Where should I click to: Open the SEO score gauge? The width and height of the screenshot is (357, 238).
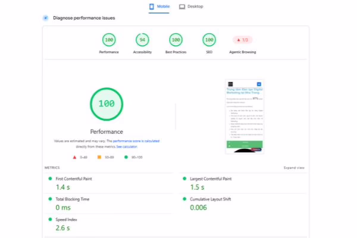pyautogui.click(x=209, y=40)
